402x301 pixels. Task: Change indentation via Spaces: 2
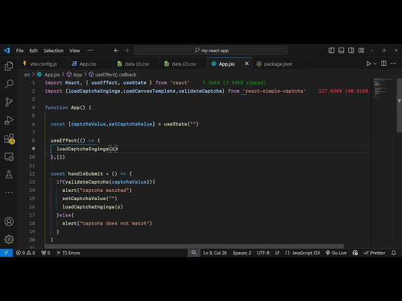241,253
